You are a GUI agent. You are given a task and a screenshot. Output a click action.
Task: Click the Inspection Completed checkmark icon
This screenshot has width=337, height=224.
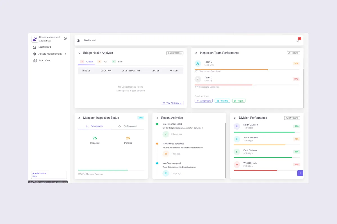coord(166,134)
